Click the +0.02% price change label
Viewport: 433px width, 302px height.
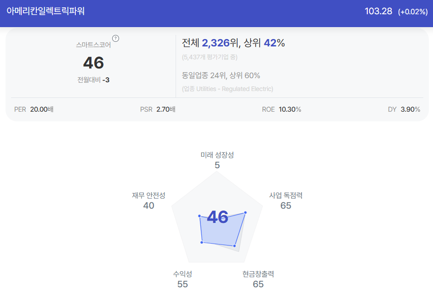[413, 11]
